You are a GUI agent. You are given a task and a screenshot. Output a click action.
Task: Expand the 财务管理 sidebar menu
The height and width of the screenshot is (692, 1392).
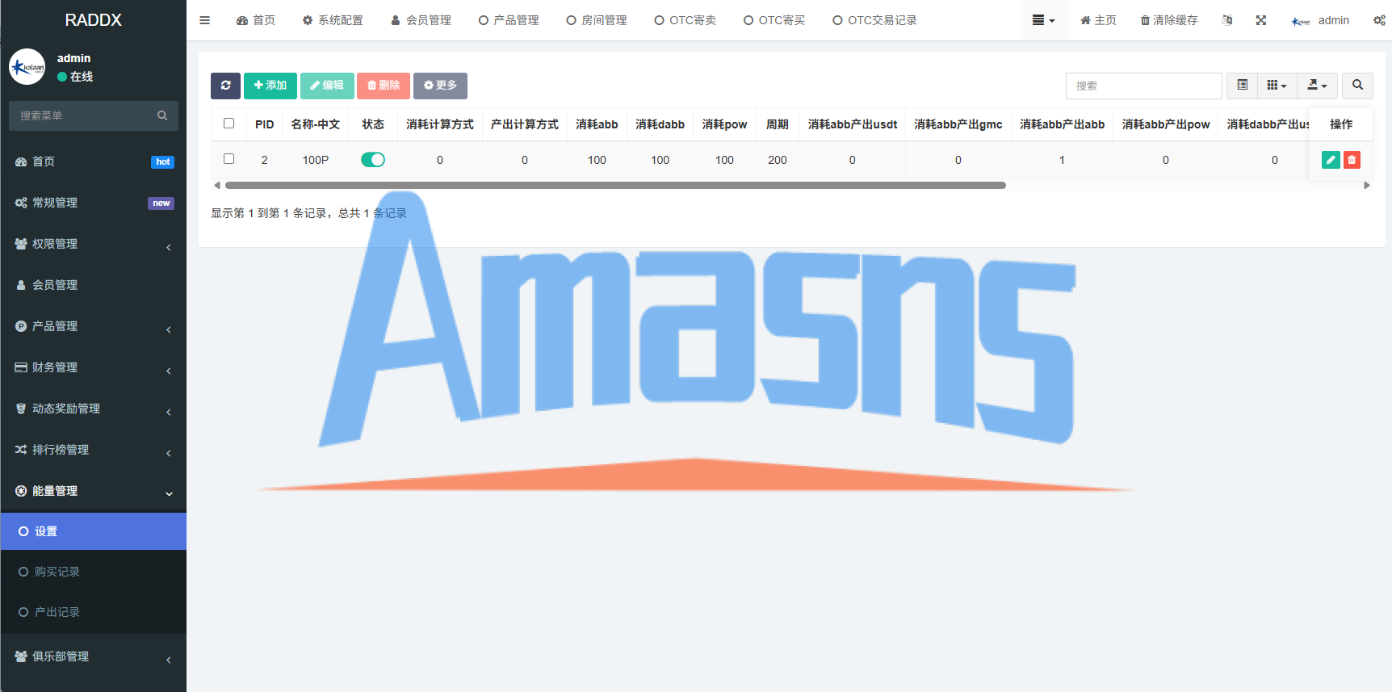(x=94, y=367)
